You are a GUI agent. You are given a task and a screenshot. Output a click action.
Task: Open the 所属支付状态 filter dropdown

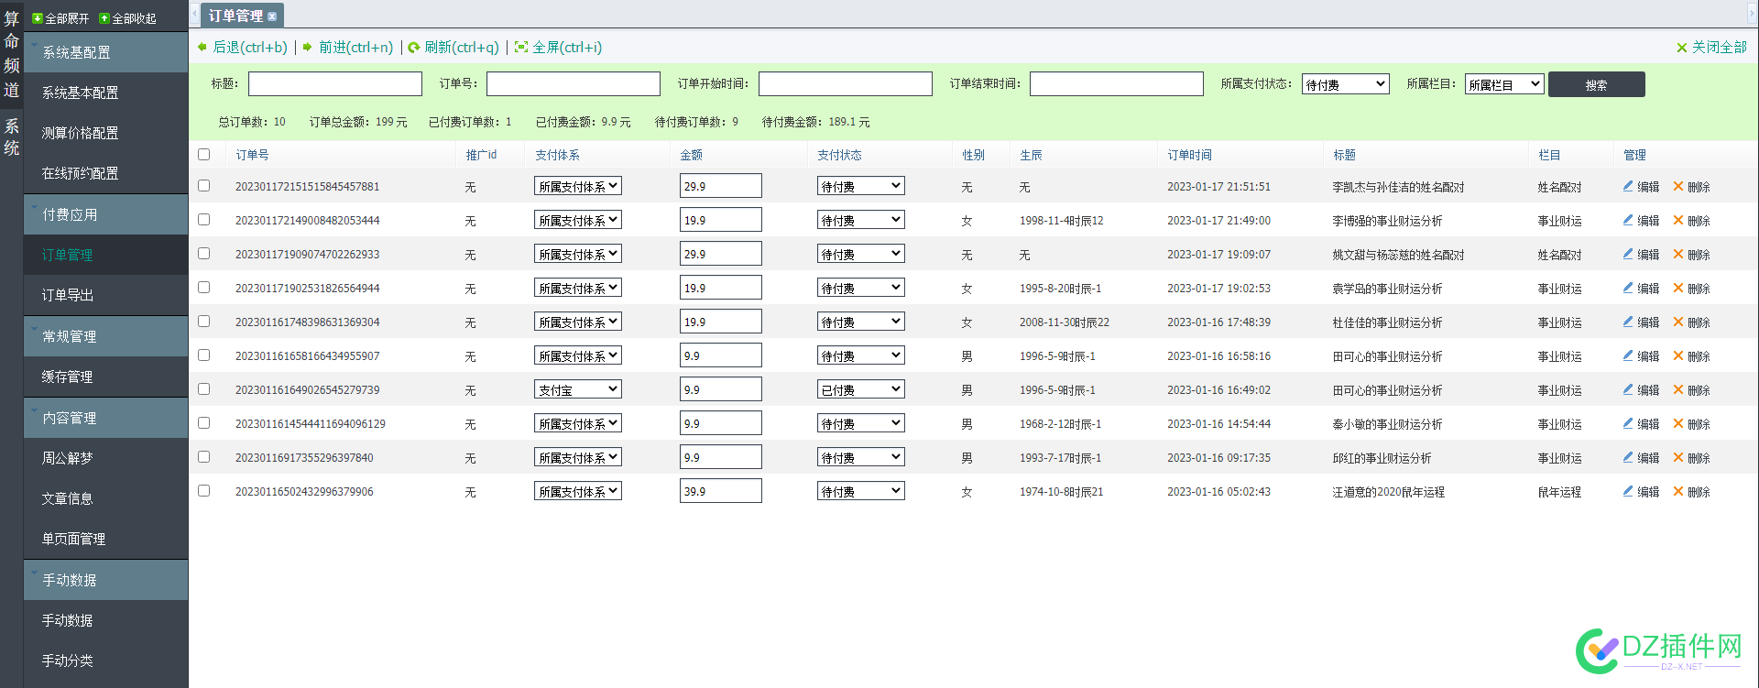[x=1345, y=84]
